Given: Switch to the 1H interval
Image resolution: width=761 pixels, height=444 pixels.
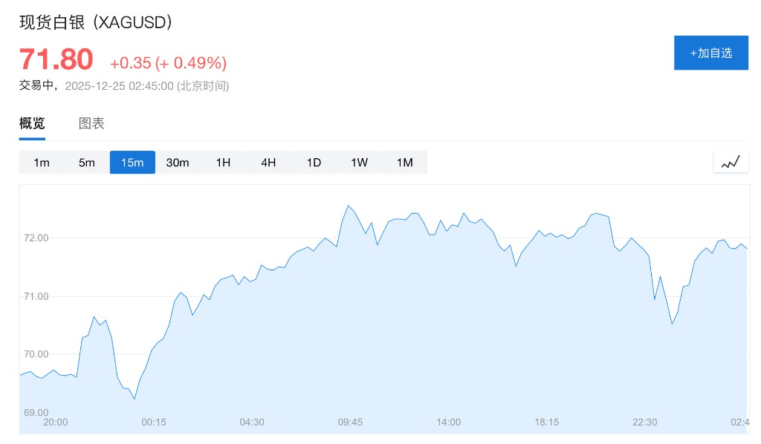Looking at the screenshot, I should [x=223, y=163].
